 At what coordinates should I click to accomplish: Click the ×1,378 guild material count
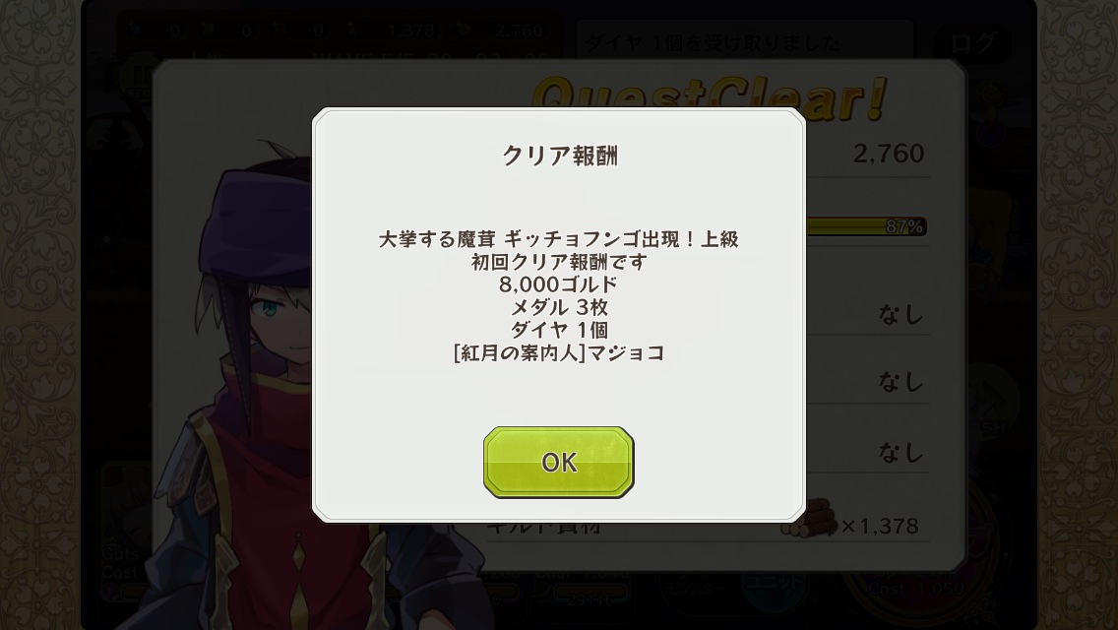880,527
